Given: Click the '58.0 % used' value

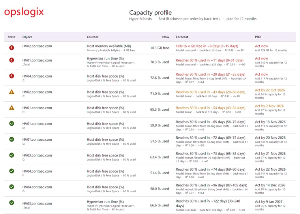Looking at the screenshot, I should coord(159,189).
